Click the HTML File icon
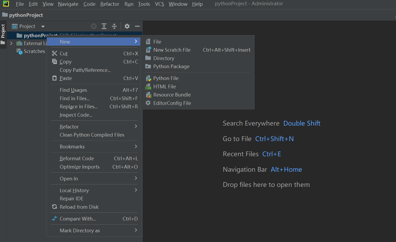The width and height of the screenshot is (396, 242). tap(148, 87)
